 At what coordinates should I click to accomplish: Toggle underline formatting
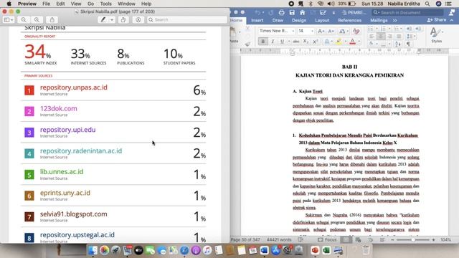(282, 42)
